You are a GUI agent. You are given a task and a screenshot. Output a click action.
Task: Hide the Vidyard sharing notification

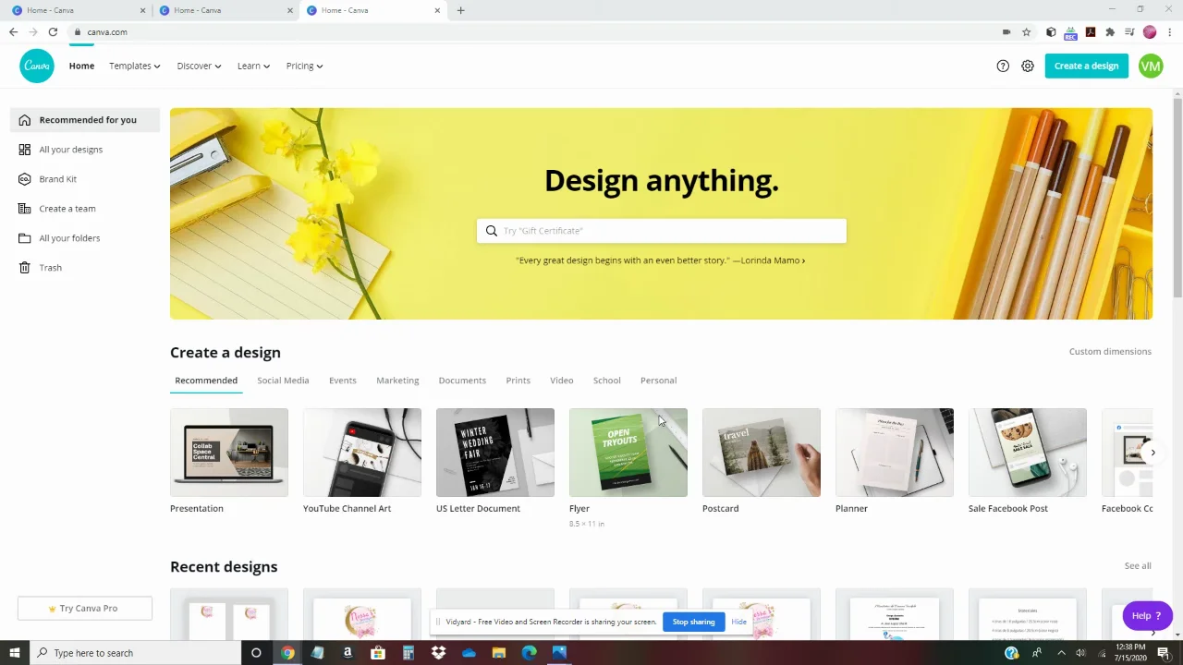pos(738,622)
